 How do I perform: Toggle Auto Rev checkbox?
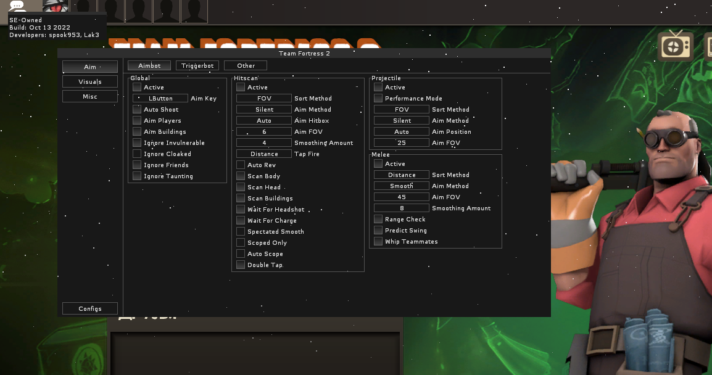point(241,165)
